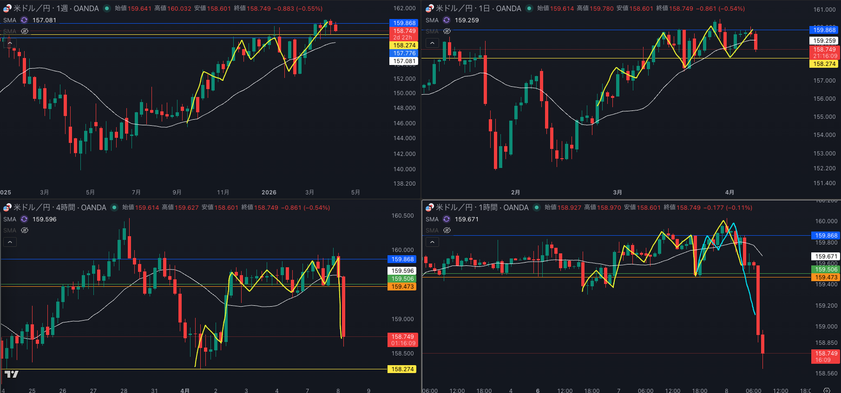Show the hidden SMA on the daily chart
Screen dimensions: 841x393
pos(447,31)
